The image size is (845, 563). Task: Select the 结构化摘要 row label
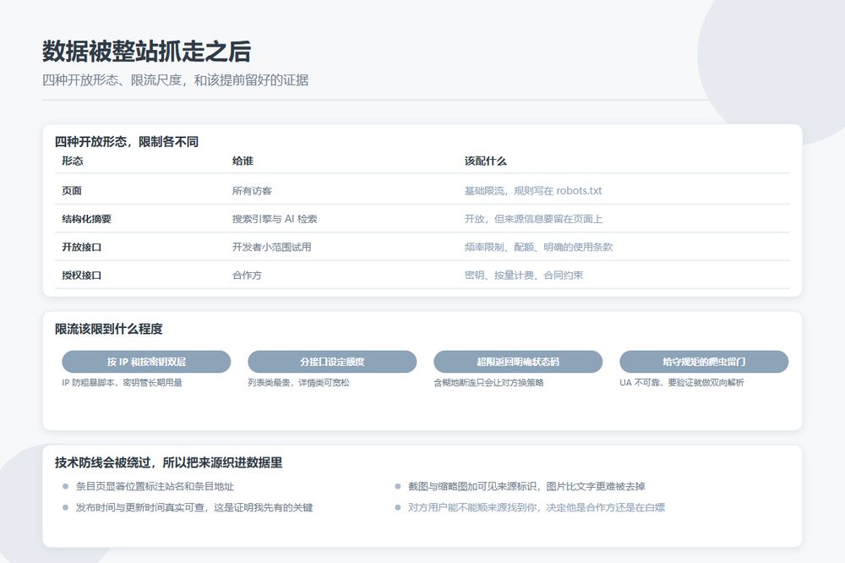[x=86, y=219]
